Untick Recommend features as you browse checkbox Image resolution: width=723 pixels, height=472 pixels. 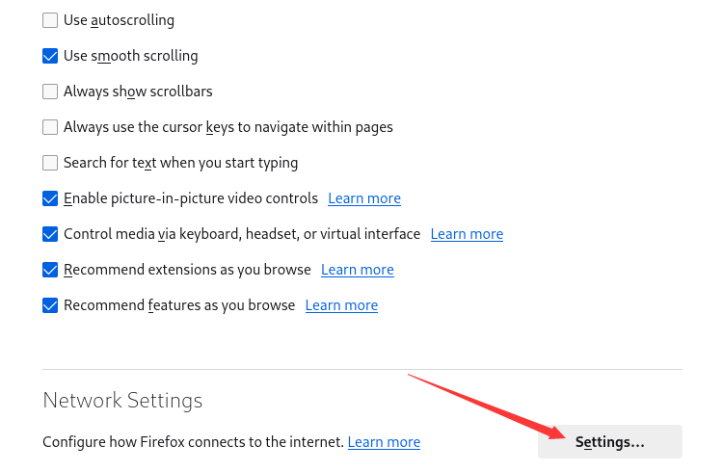50,305
